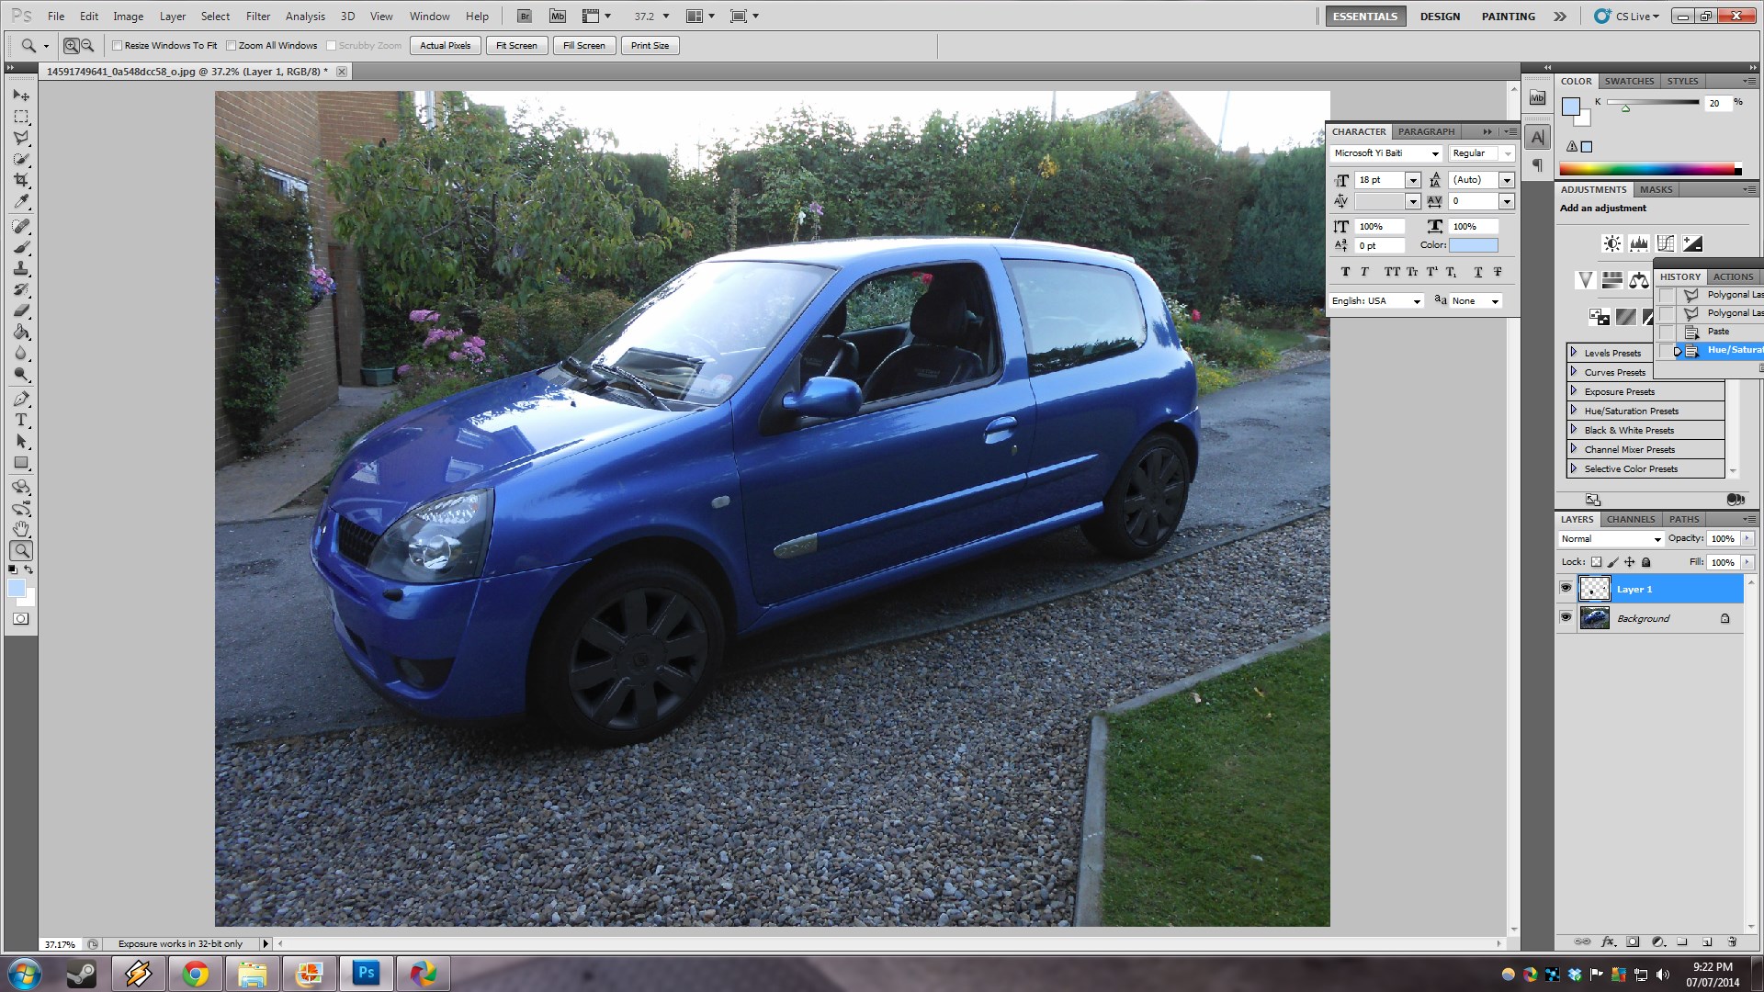Expand Levels Presets
Screen dimensions: 1764x992
click(x=1574, y=353)
